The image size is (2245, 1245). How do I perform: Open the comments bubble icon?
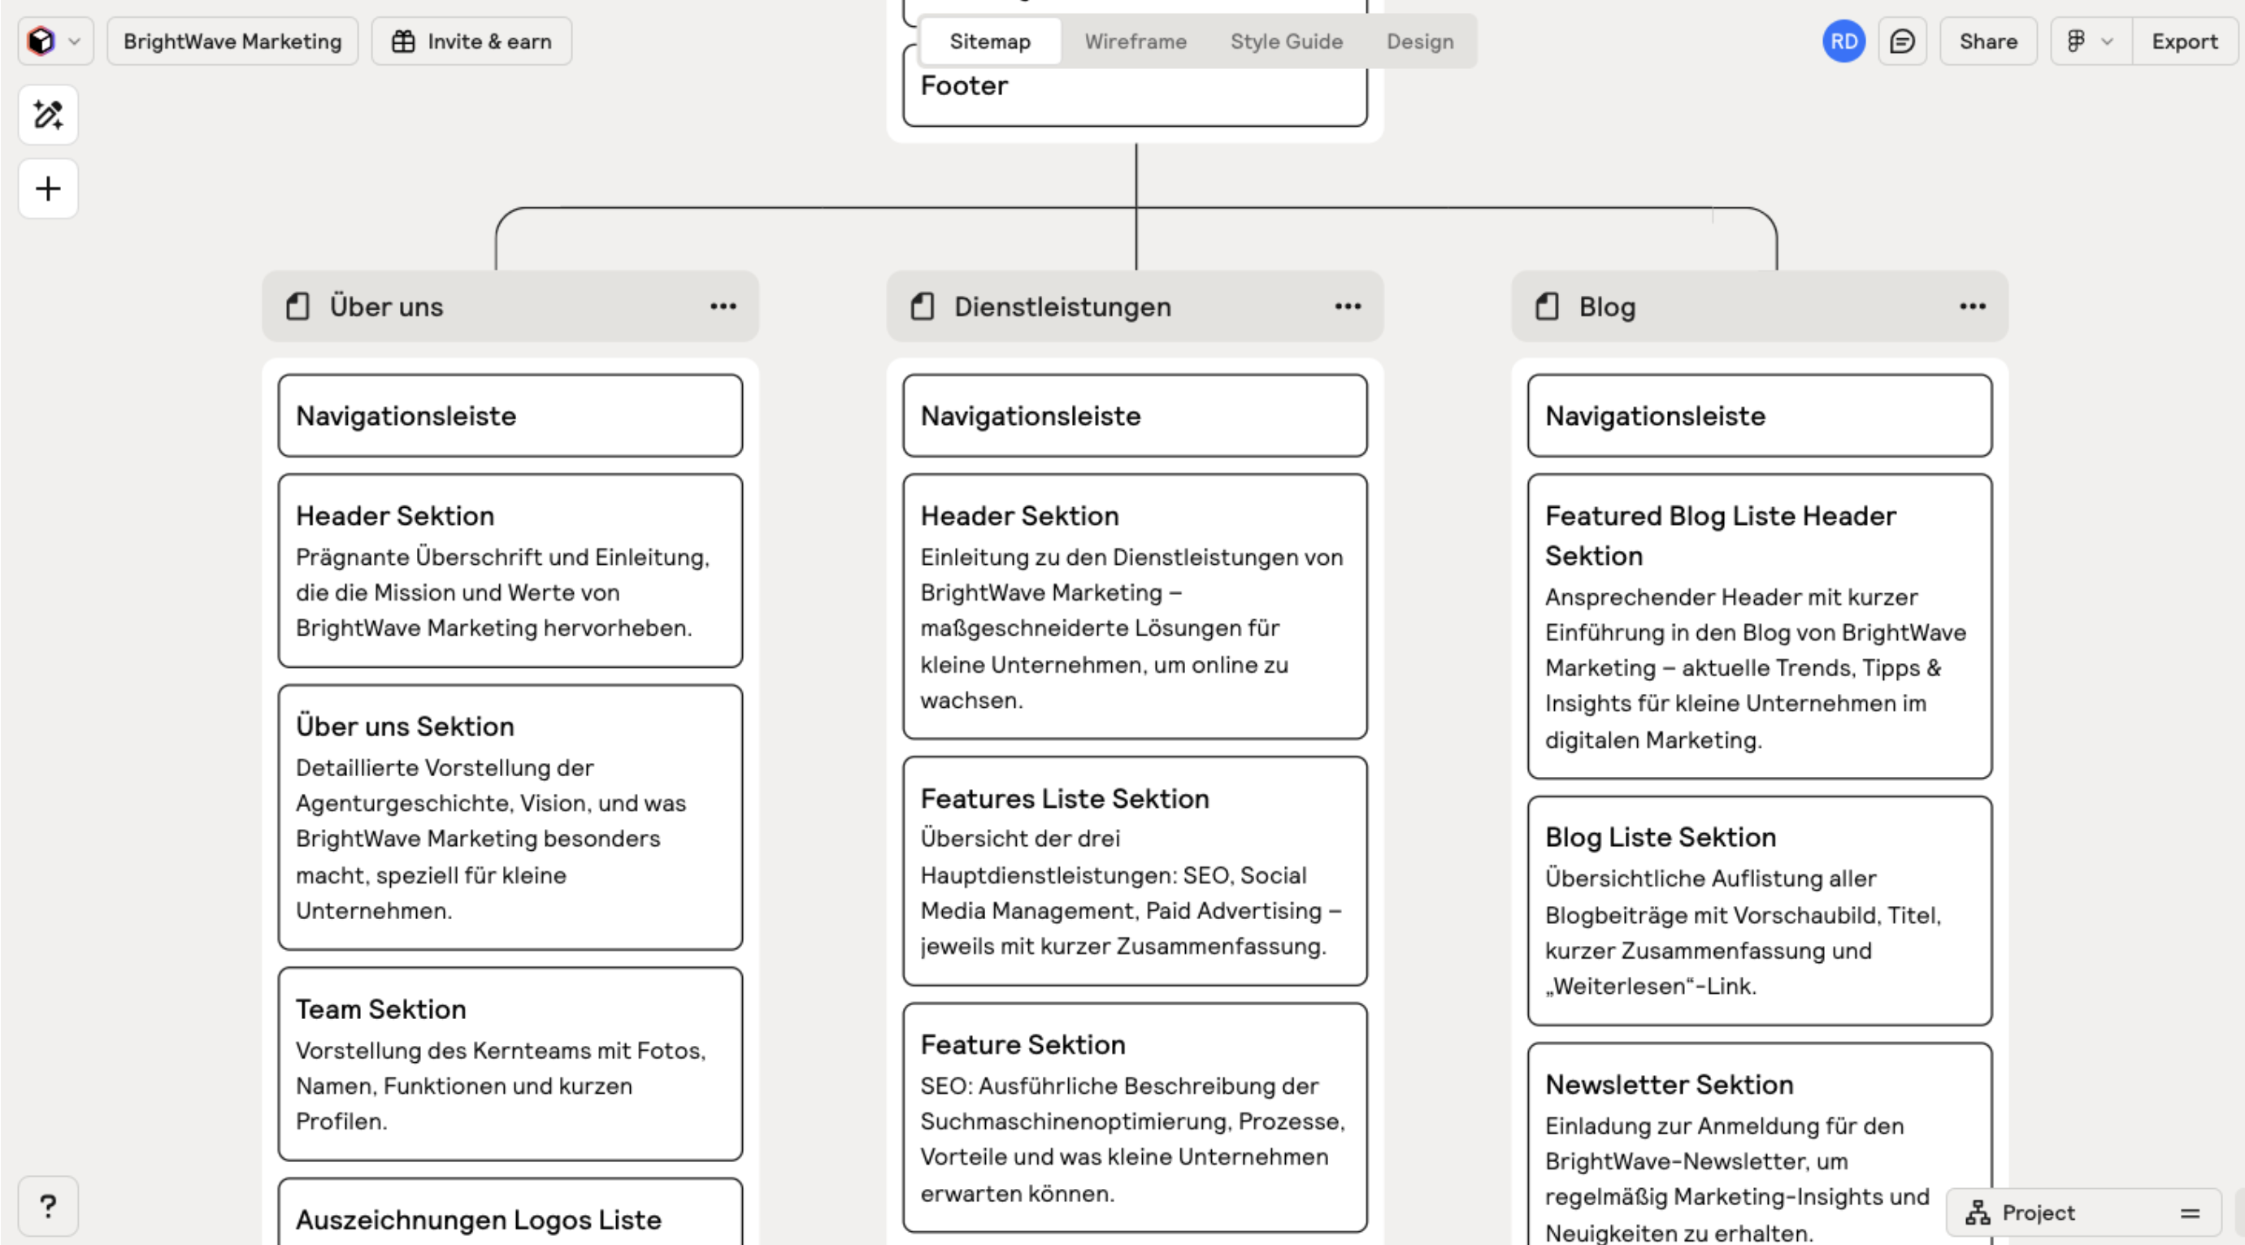(1903, 41)
